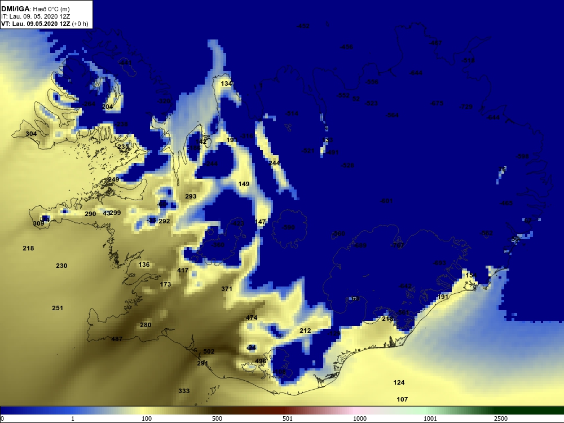Click the value 173 on the map

(165, 284)
